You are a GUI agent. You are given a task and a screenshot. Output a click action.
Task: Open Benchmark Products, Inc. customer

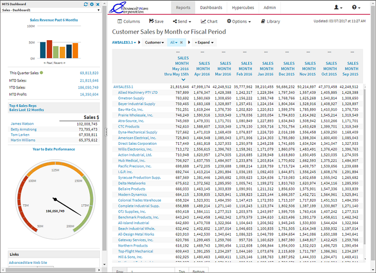pos(139,217)
